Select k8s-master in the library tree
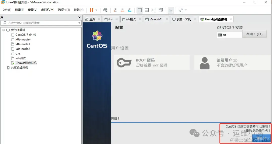 tap(23, 39)
